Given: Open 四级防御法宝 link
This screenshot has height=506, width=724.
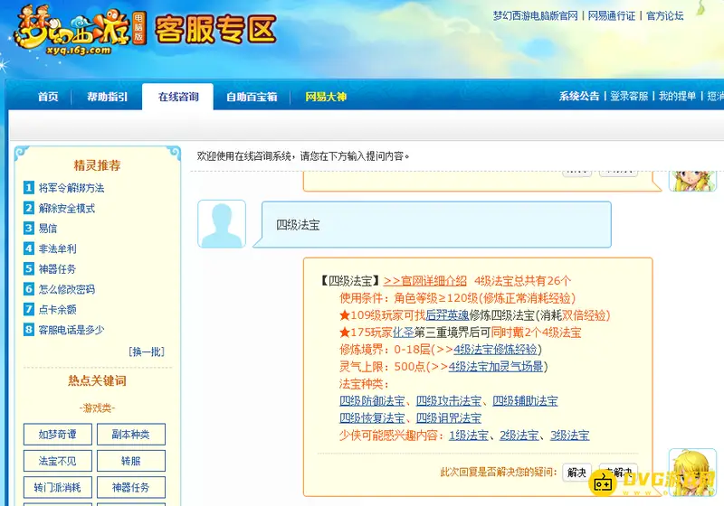Looking at the screenshot, I should (372, 401).
